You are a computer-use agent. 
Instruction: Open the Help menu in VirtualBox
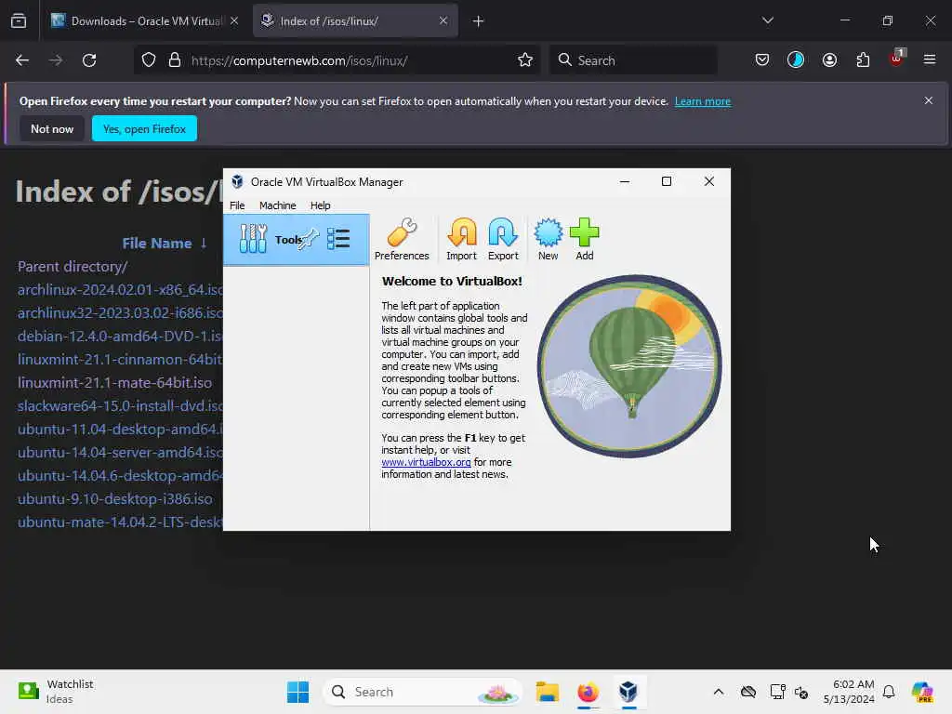click(x=320, y=205)
